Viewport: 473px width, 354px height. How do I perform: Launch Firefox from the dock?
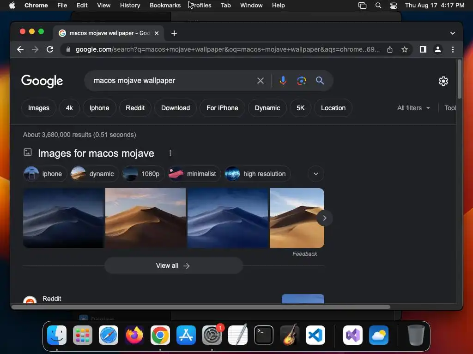[134, 335]
